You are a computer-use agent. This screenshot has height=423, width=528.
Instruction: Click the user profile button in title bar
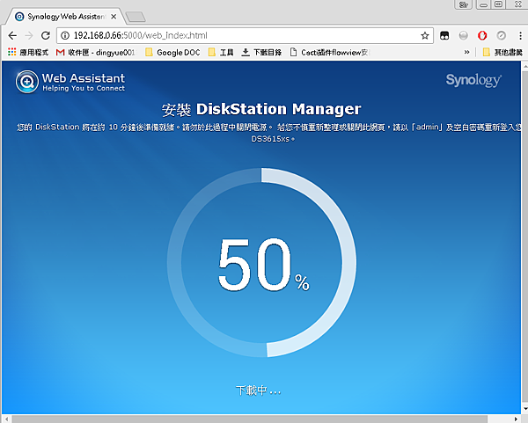[464, 4]
